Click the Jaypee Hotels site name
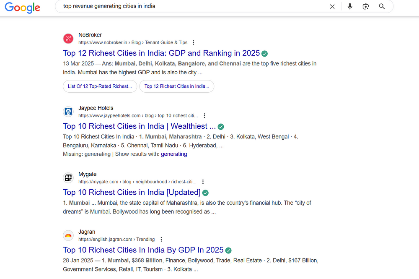 pyautogui.click(x=96, y=108)
